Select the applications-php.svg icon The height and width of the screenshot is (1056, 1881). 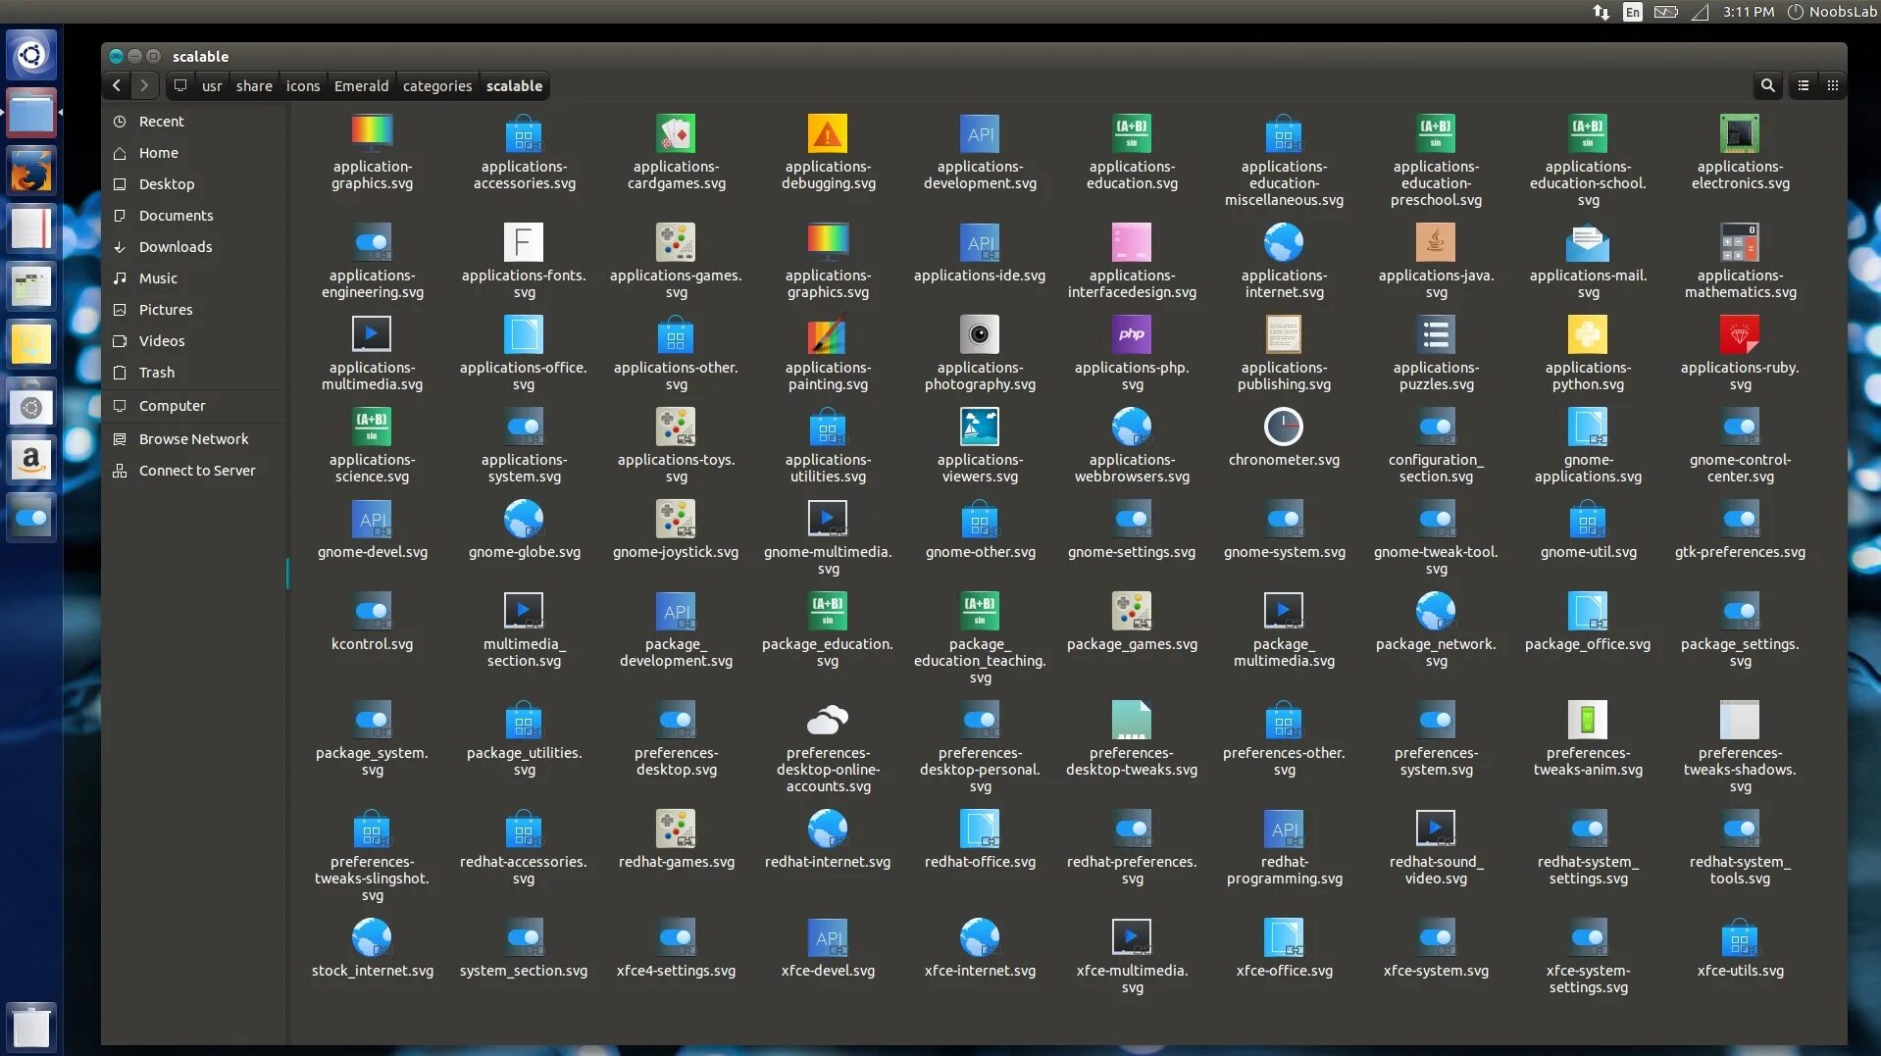coord(1132,334)
